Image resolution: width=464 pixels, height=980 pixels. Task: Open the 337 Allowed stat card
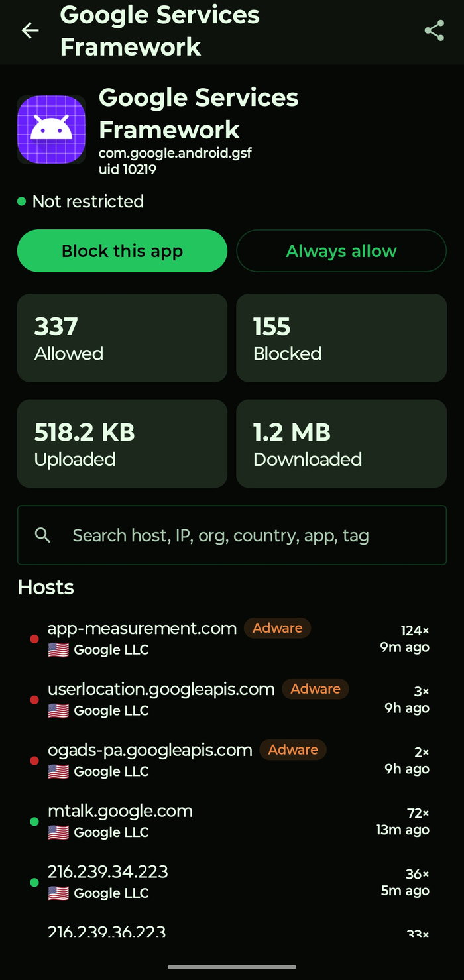coord(122,338)
